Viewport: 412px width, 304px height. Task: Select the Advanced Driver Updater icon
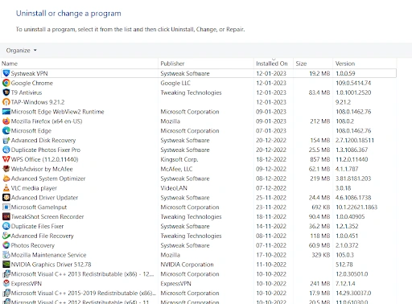click(6, 198)
